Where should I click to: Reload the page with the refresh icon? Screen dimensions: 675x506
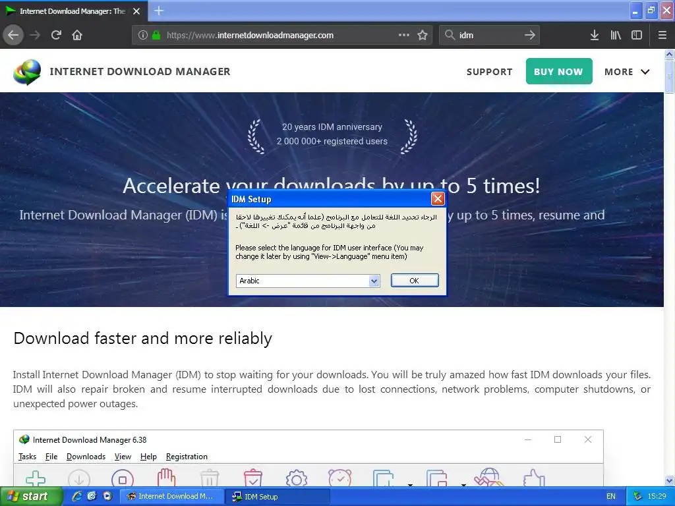(x=57, y=36)
